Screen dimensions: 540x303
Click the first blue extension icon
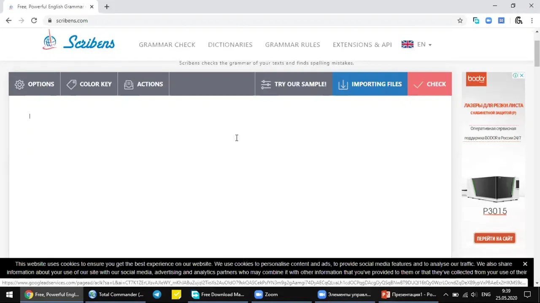coord(476,20)
